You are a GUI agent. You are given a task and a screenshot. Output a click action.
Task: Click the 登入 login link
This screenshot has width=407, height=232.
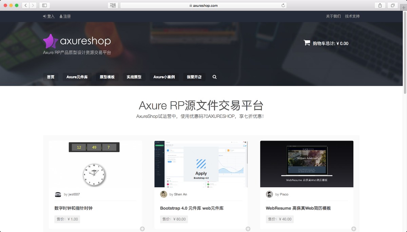pos(49,16)
